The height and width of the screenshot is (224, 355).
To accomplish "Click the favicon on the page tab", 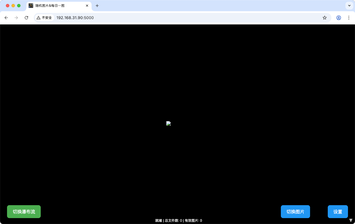I will point(31,5).
